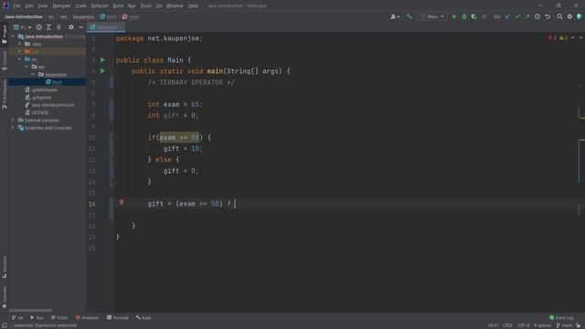Open the Navigate menu
The image size is (585, 329).
(x=61, y=6)
